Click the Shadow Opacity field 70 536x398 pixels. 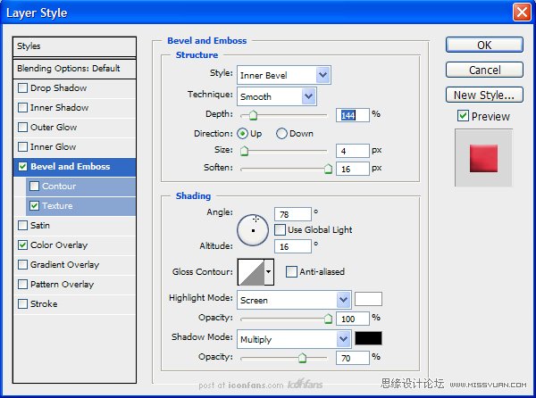(353, 358)
